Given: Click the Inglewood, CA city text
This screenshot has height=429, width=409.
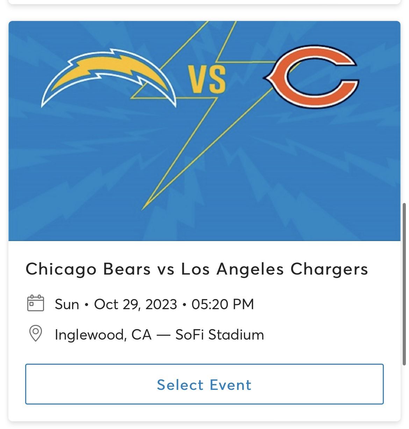Looking at the screenshot, I should 103,335.
